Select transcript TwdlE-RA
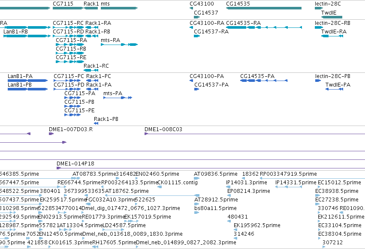 [334, 32]
